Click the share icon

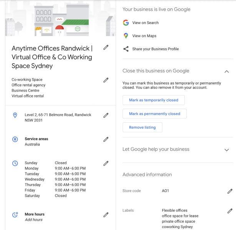pos(126,49)
